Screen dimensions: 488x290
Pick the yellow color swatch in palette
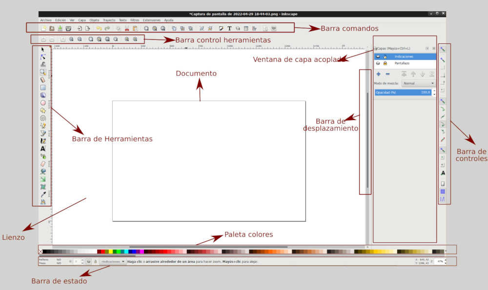point(110,251)
